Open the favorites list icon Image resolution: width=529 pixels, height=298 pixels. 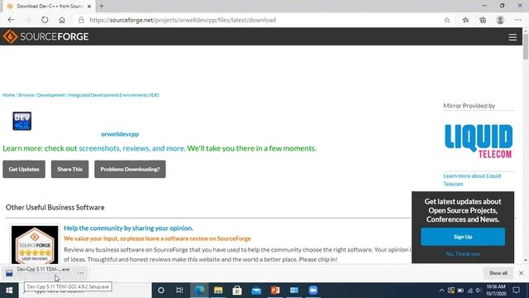pos(465,20)
